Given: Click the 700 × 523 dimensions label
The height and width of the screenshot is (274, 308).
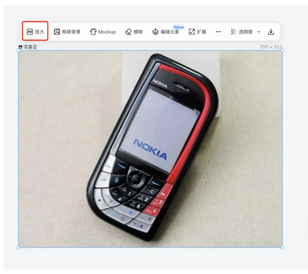Looking at the screenshot, I should pos(271,47).
